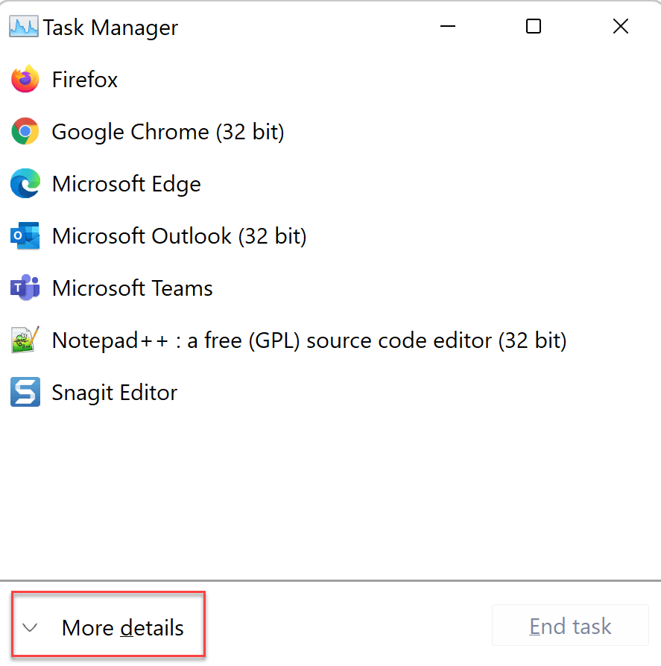Image resolution: width=661 pixels, height=666 pixels.
Task: Select Microsoft Outlook (32 bit) entry
Action: click(179, 236)
